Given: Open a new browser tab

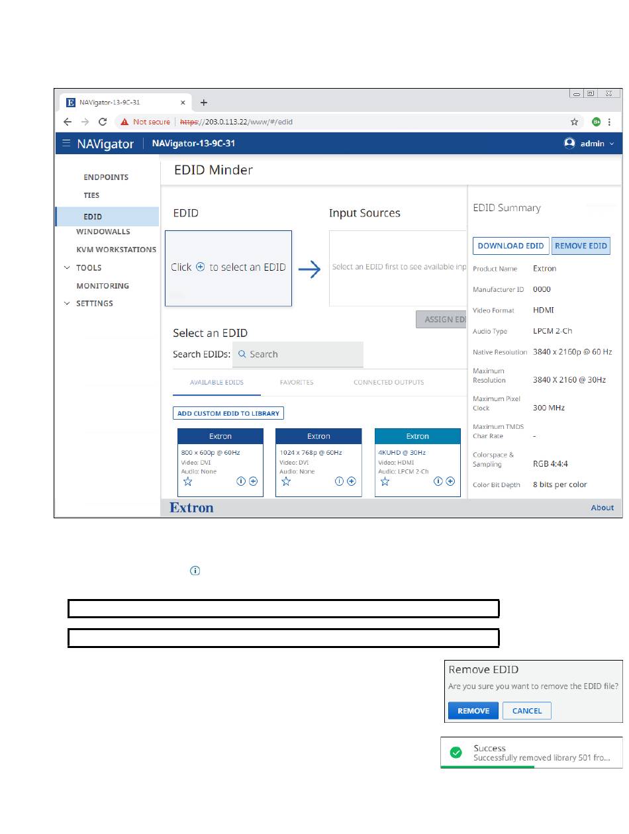Looking at the screenshot, I should (204, 103).
